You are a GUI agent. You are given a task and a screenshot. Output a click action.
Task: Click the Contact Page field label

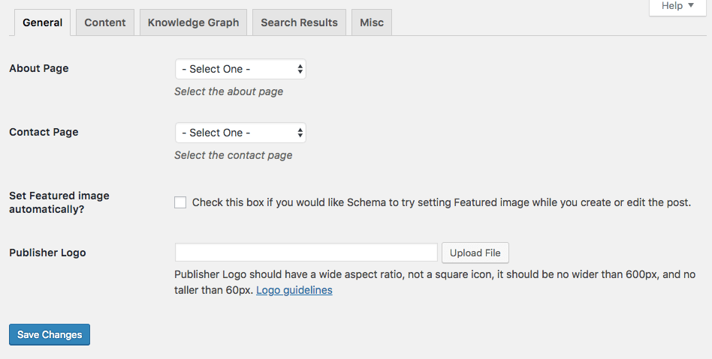(x=44, y=132)
